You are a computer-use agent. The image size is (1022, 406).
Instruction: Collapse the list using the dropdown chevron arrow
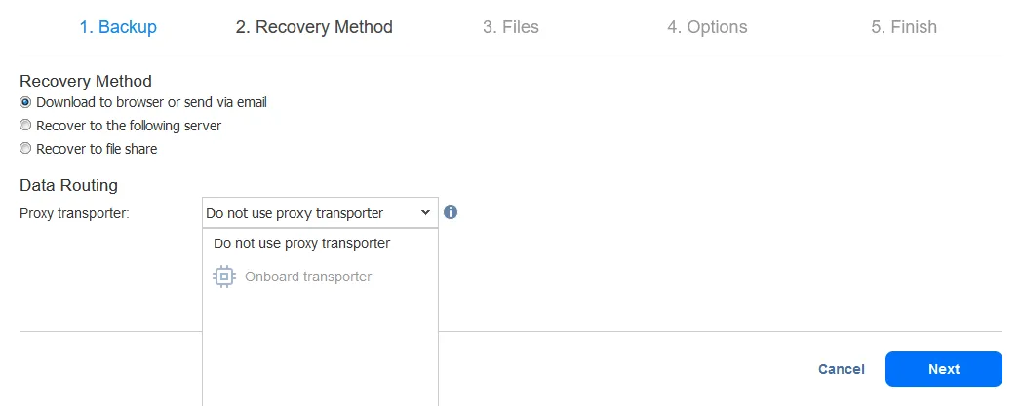pos(425,212)
